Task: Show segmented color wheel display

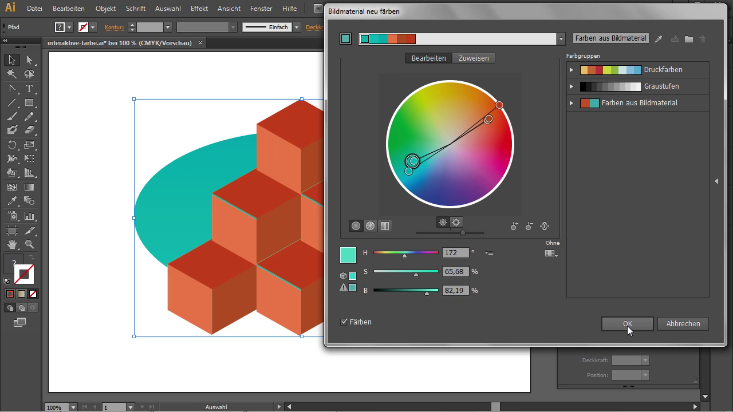Action: 371,226
